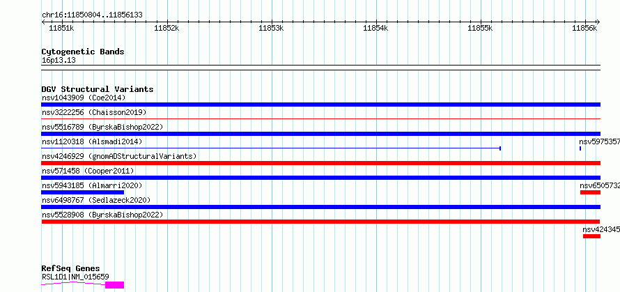Image resolution: width=620 pixels, height=292 pixels.
Task: Open the nsv5975357 variant label
Action: (x=599, y=141)
